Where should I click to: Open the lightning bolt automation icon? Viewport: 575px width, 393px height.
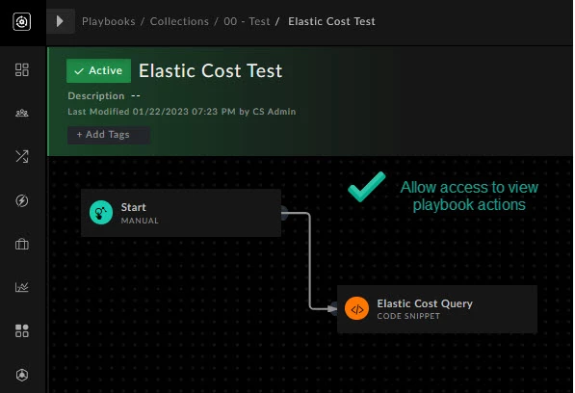(x=22, y=200)
